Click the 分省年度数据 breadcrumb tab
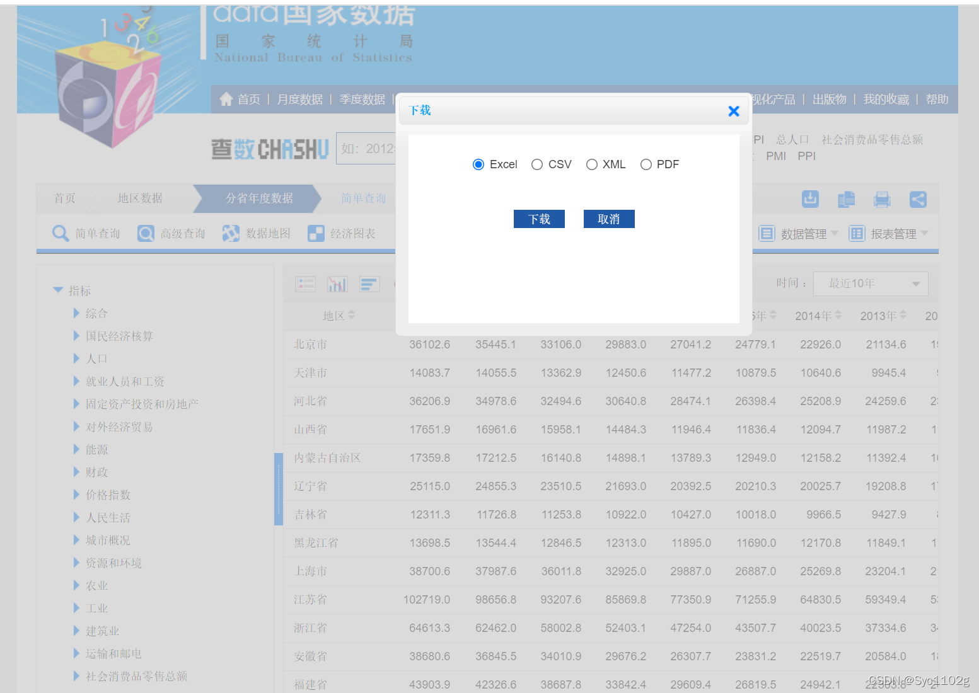 [259, 198]
